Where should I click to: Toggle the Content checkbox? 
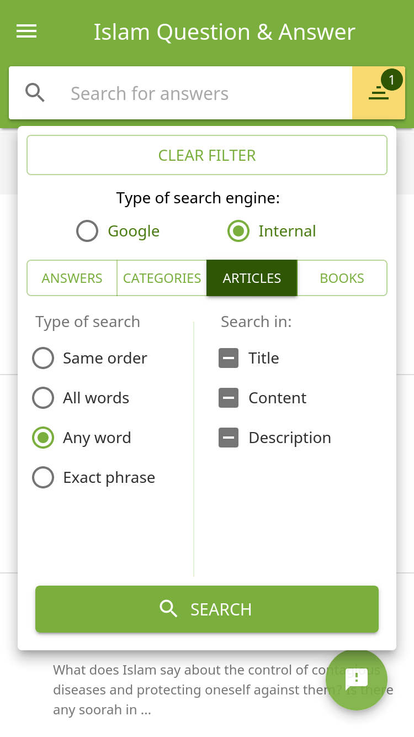(229, 398)
